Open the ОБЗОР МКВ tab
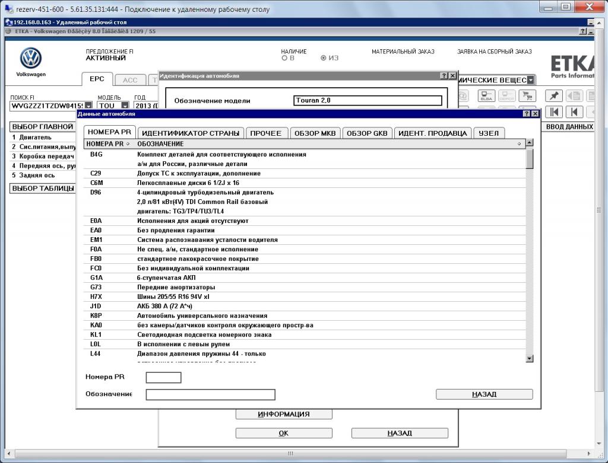 tap(315, 133)
